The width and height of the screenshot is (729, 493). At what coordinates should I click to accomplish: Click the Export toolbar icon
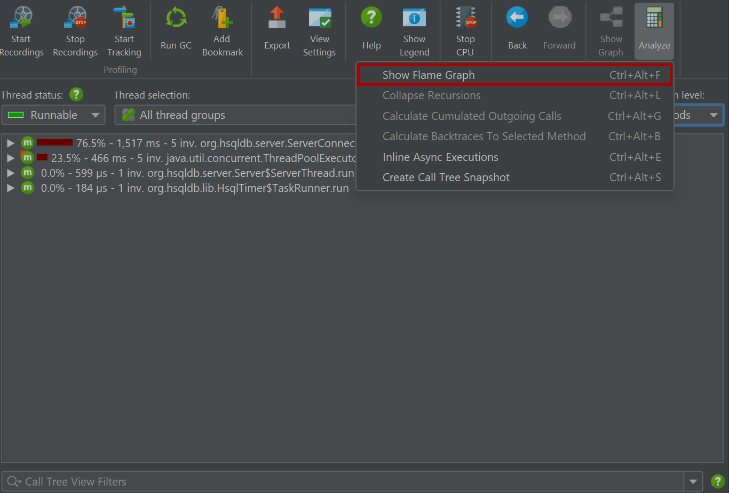(277, 18)
